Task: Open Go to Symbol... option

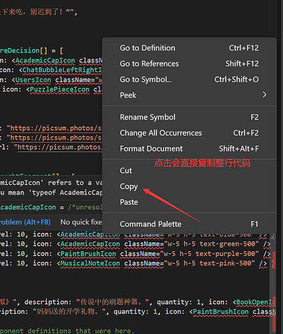Action: click(189, 79)
